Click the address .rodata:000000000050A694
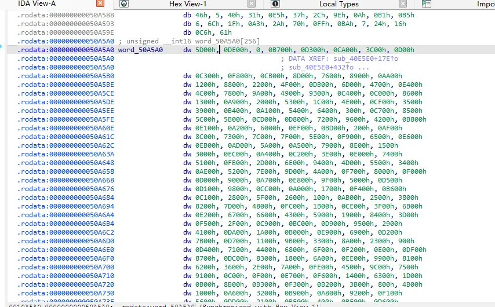The height and width of the screenshot is (307, 495). [x=65, y=206]
